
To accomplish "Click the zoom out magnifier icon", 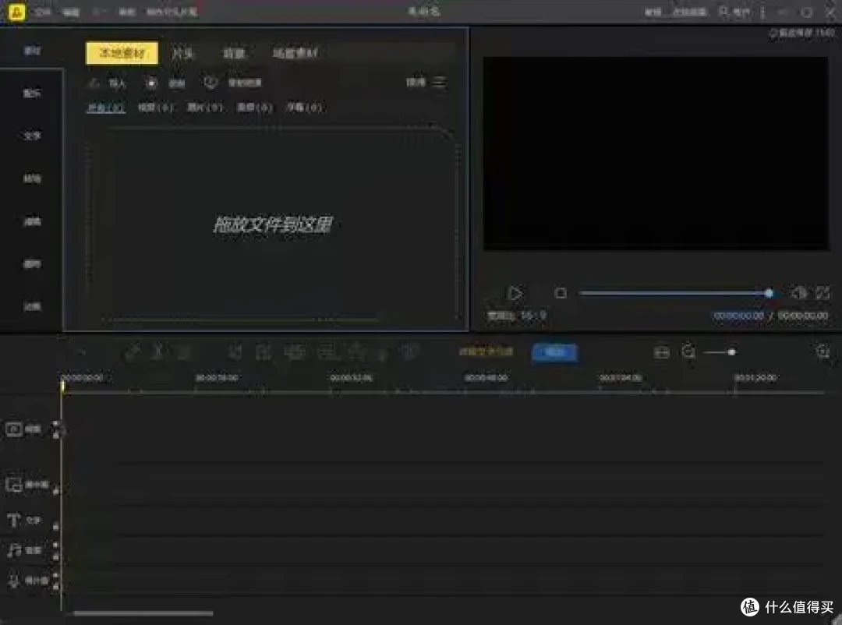I will [688, 352].
